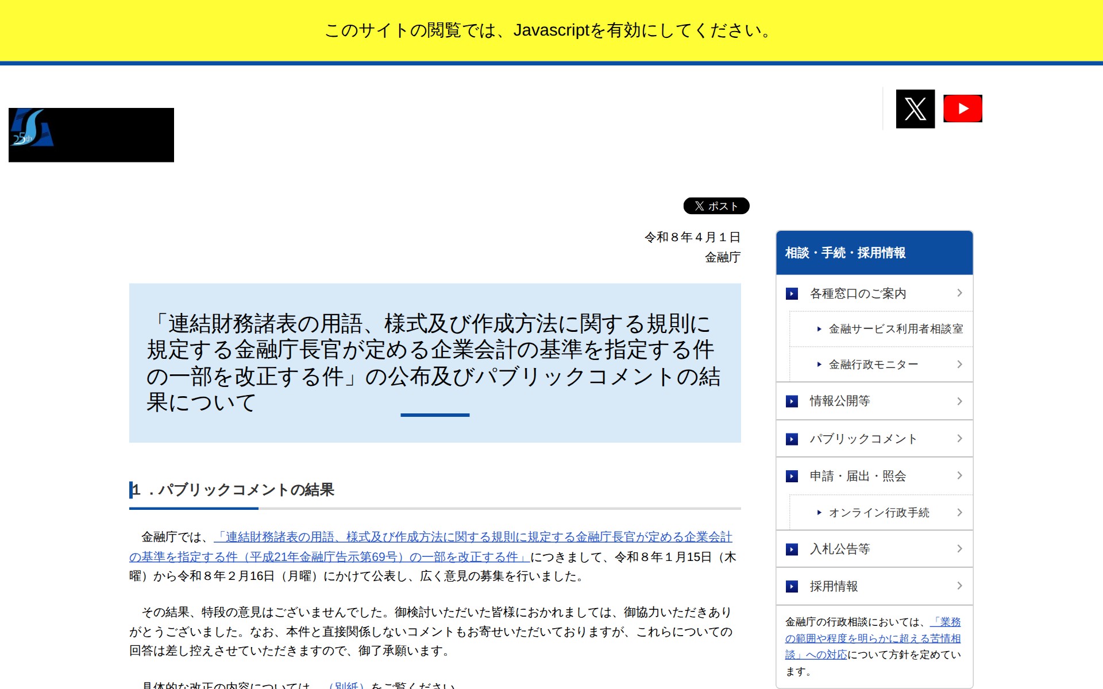Open 採用情報 sidebar menu item
The image size is (1103, 689).
(x=834, y=586)
